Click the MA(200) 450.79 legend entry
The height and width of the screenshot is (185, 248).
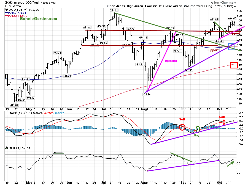(16, 16)
